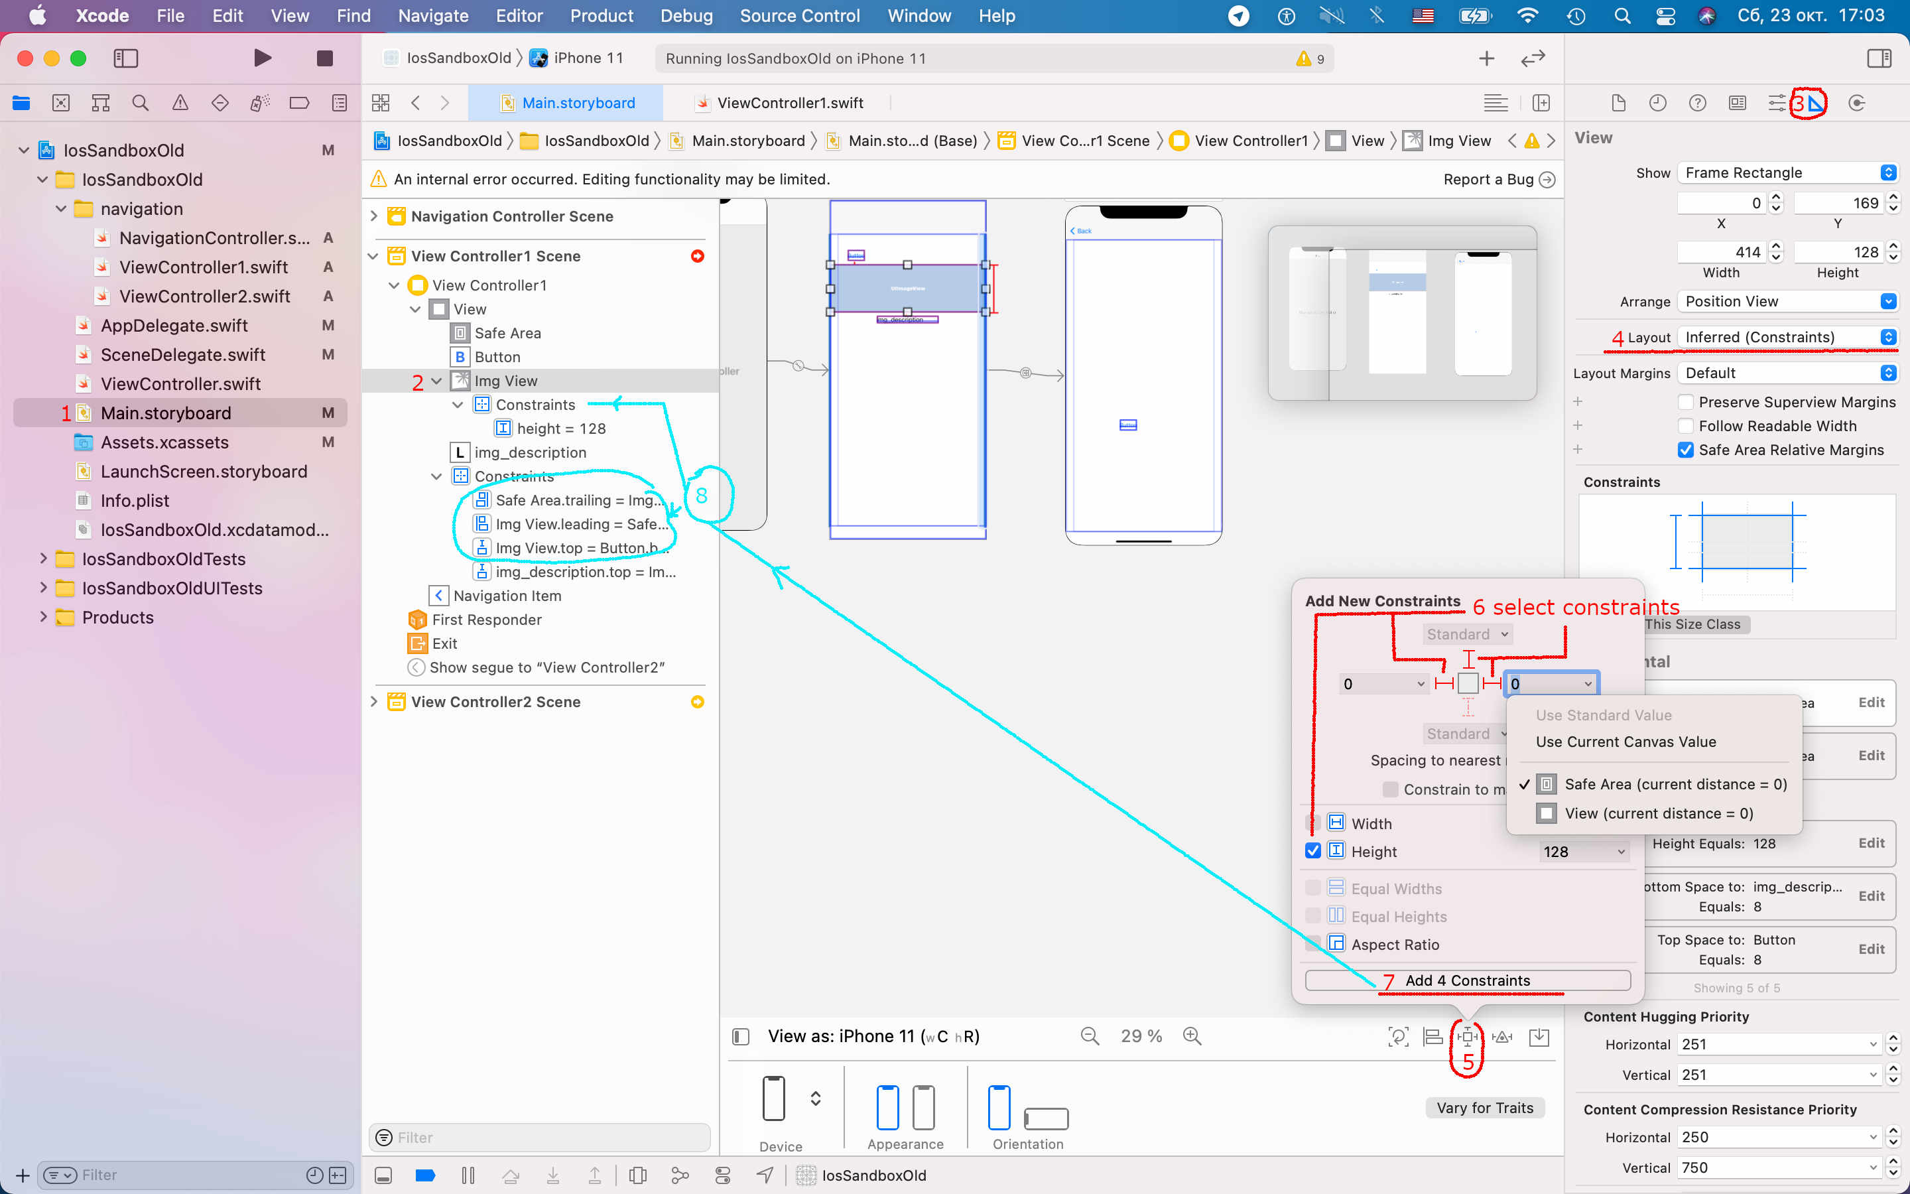Open the Attributes inspector icon

pyautogui.click(x=1777, y=103)
